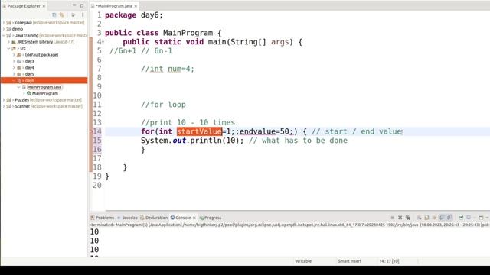Close the MainProgram.java editor tab
The width and height of the screenshot is (490, 275).
coord(136,6)
